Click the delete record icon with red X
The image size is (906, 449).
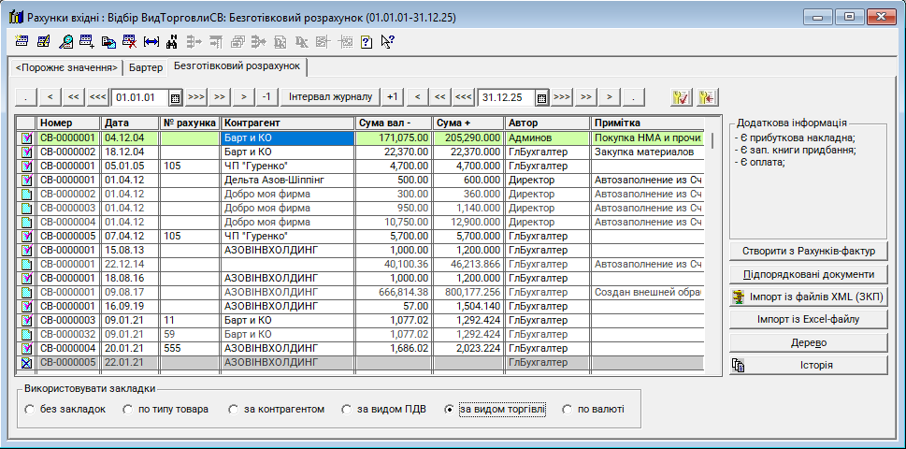click(130, 42)
